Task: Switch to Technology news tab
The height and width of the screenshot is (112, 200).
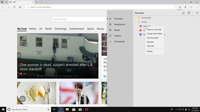Action: coord(60,29)
